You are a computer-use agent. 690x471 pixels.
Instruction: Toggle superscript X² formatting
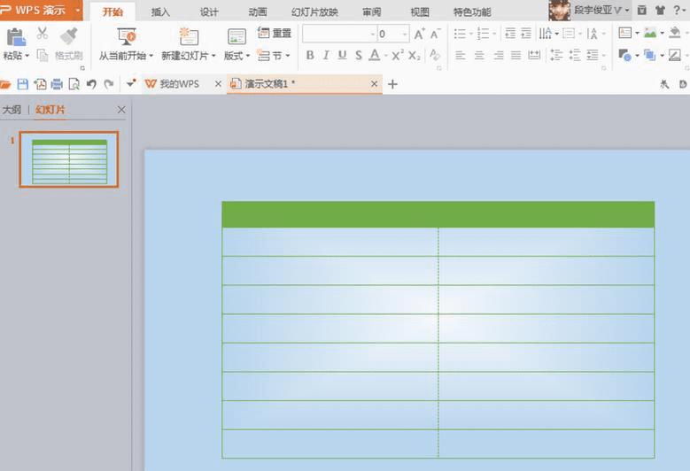pos(398,56)
